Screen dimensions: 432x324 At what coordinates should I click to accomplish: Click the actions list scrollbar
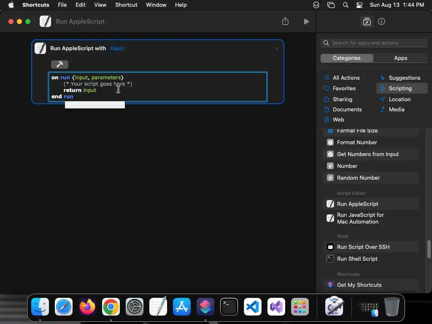tap(429, 249)
